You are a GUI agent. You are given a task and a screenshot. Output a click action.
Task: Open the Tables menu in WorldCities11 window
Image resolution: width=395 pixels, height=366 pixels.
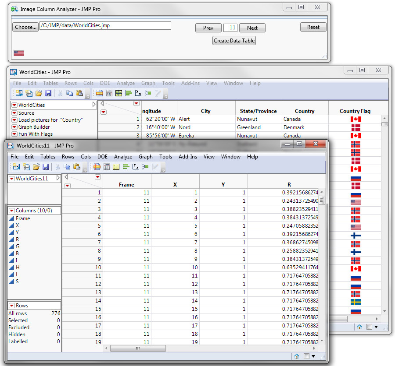coord(48,157)
